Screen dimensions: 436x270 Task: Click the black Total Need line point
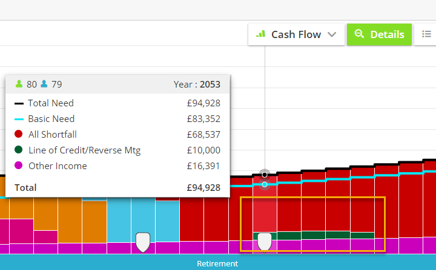click(265, 175)
